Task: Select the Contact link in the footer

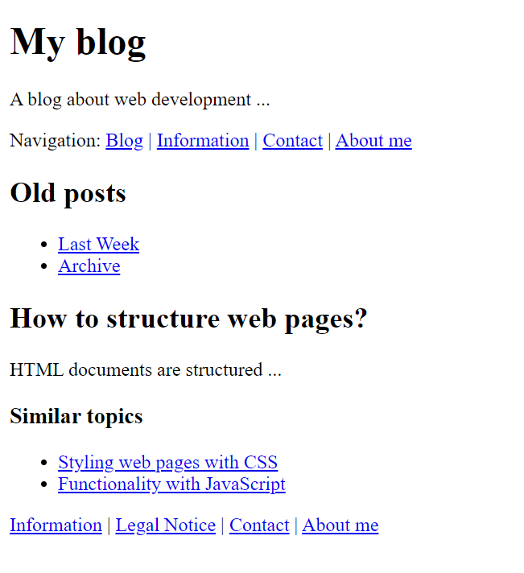Action: (x=259, y=526)
